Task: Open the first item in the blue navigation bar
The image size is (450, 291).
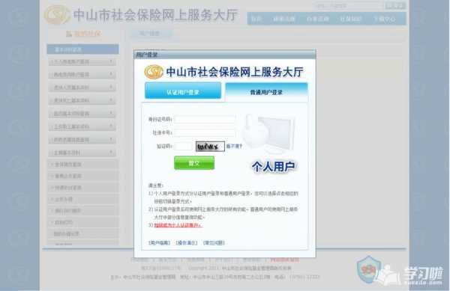Action: tap(256, 19)
